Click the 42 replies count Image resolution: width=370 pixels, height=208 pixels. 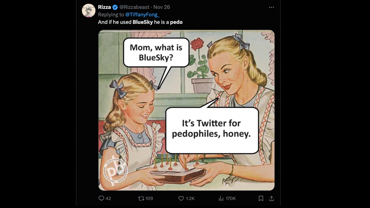click(108, 199)
